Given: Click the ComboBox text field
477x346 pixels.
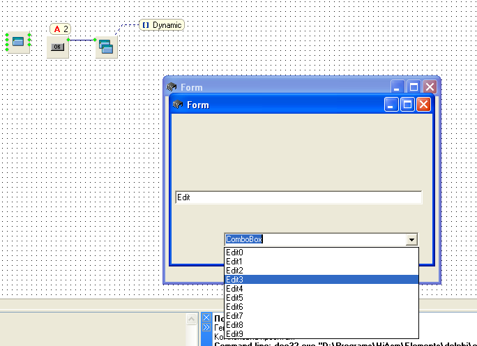Looking at the screenshot, I should pyautogui.click(x=314, y=239).
